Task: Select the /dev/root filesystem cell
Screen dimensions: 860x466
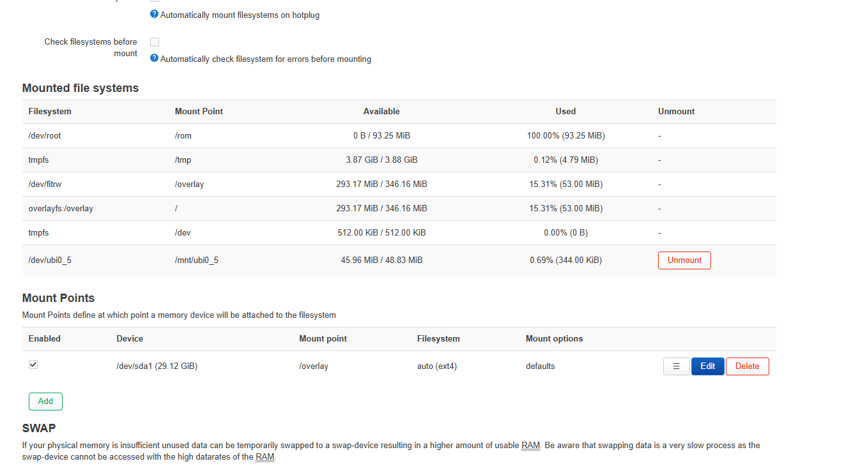Action: (x=45, y=136)
